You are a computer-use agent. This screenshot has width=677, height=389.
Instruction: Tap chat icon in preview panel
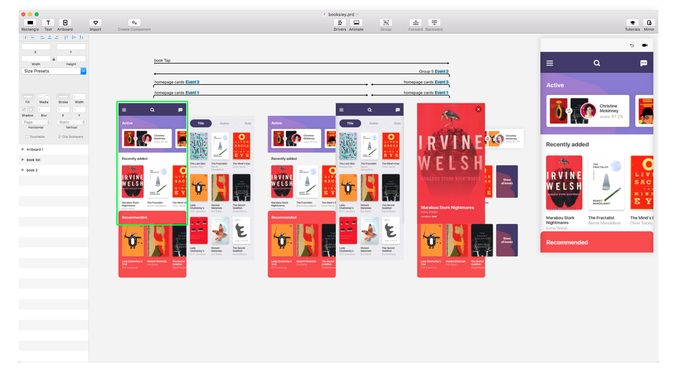click(x=644, y=63)
